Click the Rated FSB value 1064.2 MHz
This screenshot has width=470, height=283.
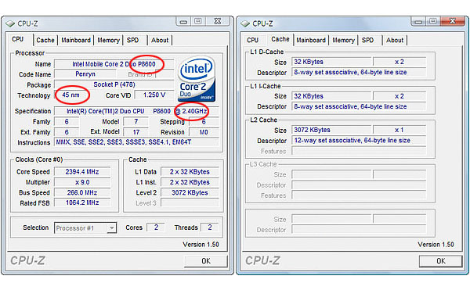[x=82, y=202]
